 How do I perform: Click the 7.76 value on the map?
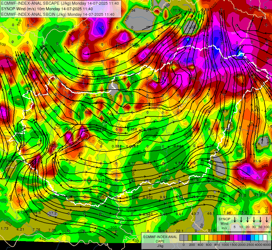pyautogui.click(x=36, y=230)
